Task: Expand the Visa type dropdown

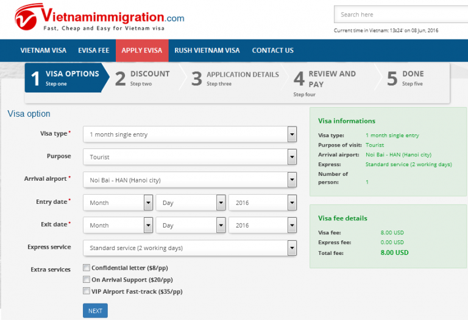Action: (x=190, y=134)
